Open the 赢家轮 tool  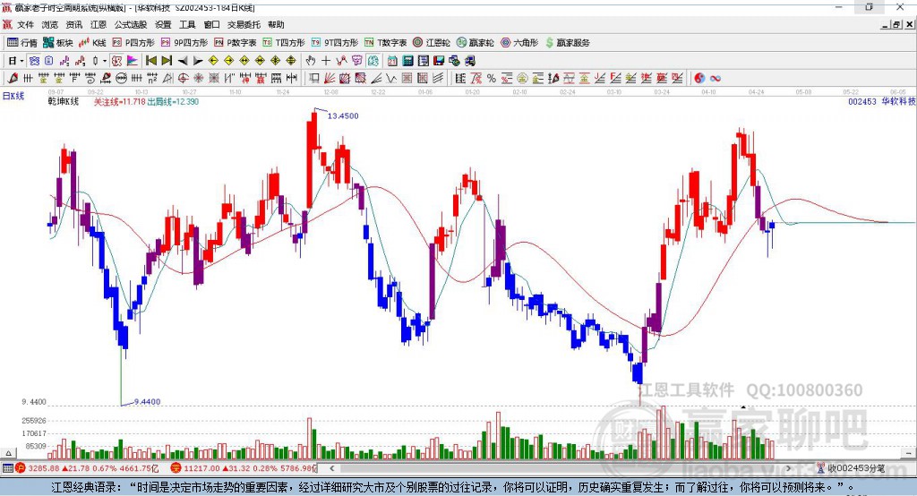click(x=476, y=43)
